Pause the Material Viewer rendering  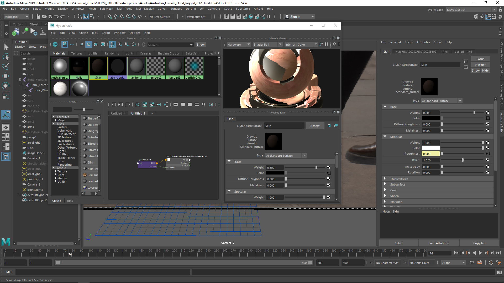tap(326, 44)
